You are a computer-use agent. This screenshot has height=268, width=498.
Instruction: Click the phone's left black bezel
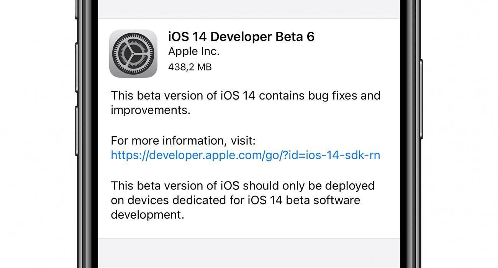88,134
